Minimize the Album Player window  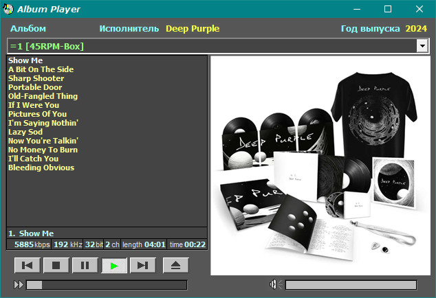click(x=357, y=9)
